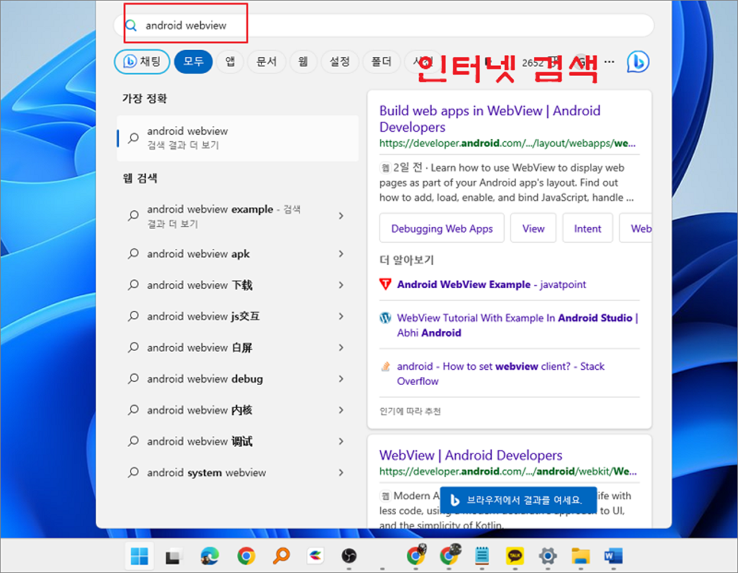Viewport: 738px width, 573px height.
Task: Select the 문서 filter tab
Action: pos(266,61)
